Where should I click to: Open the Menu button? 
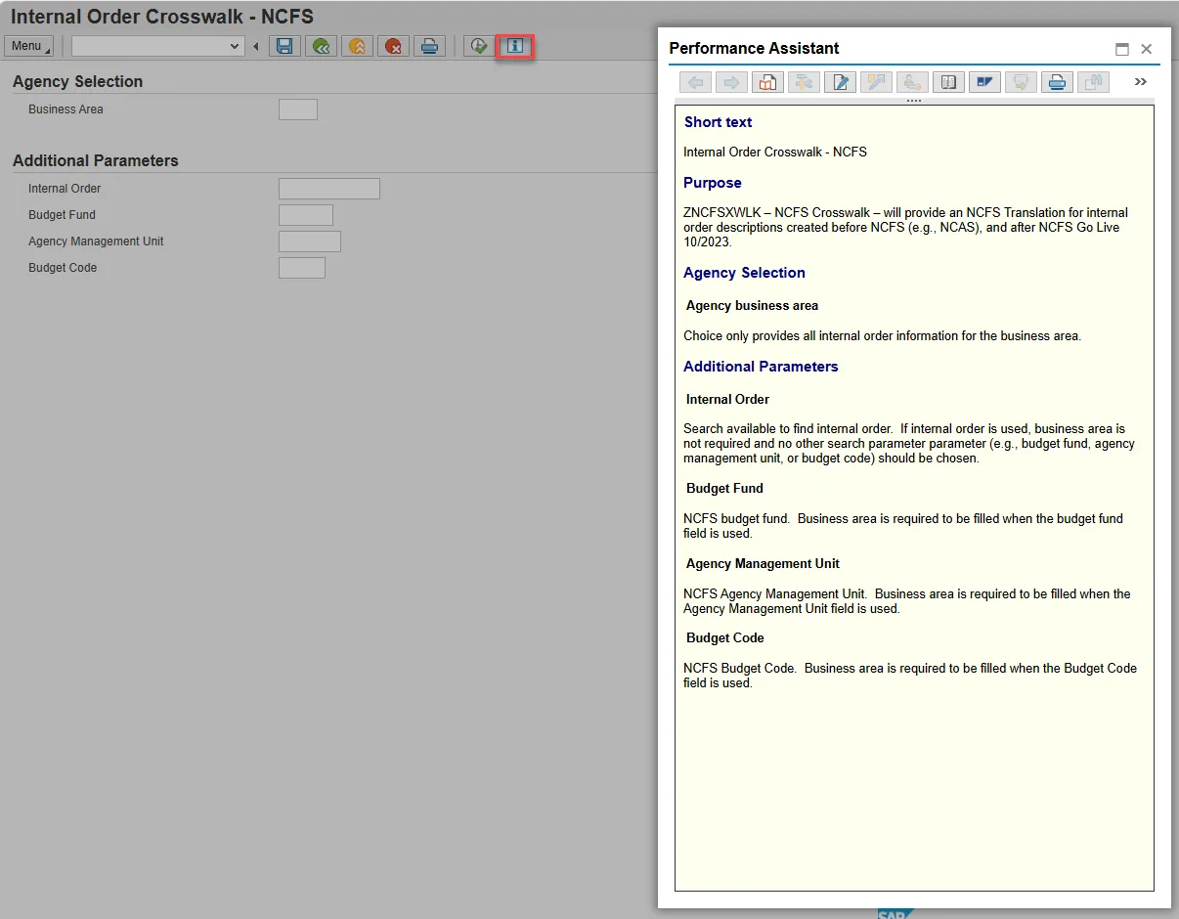point(29,46)
